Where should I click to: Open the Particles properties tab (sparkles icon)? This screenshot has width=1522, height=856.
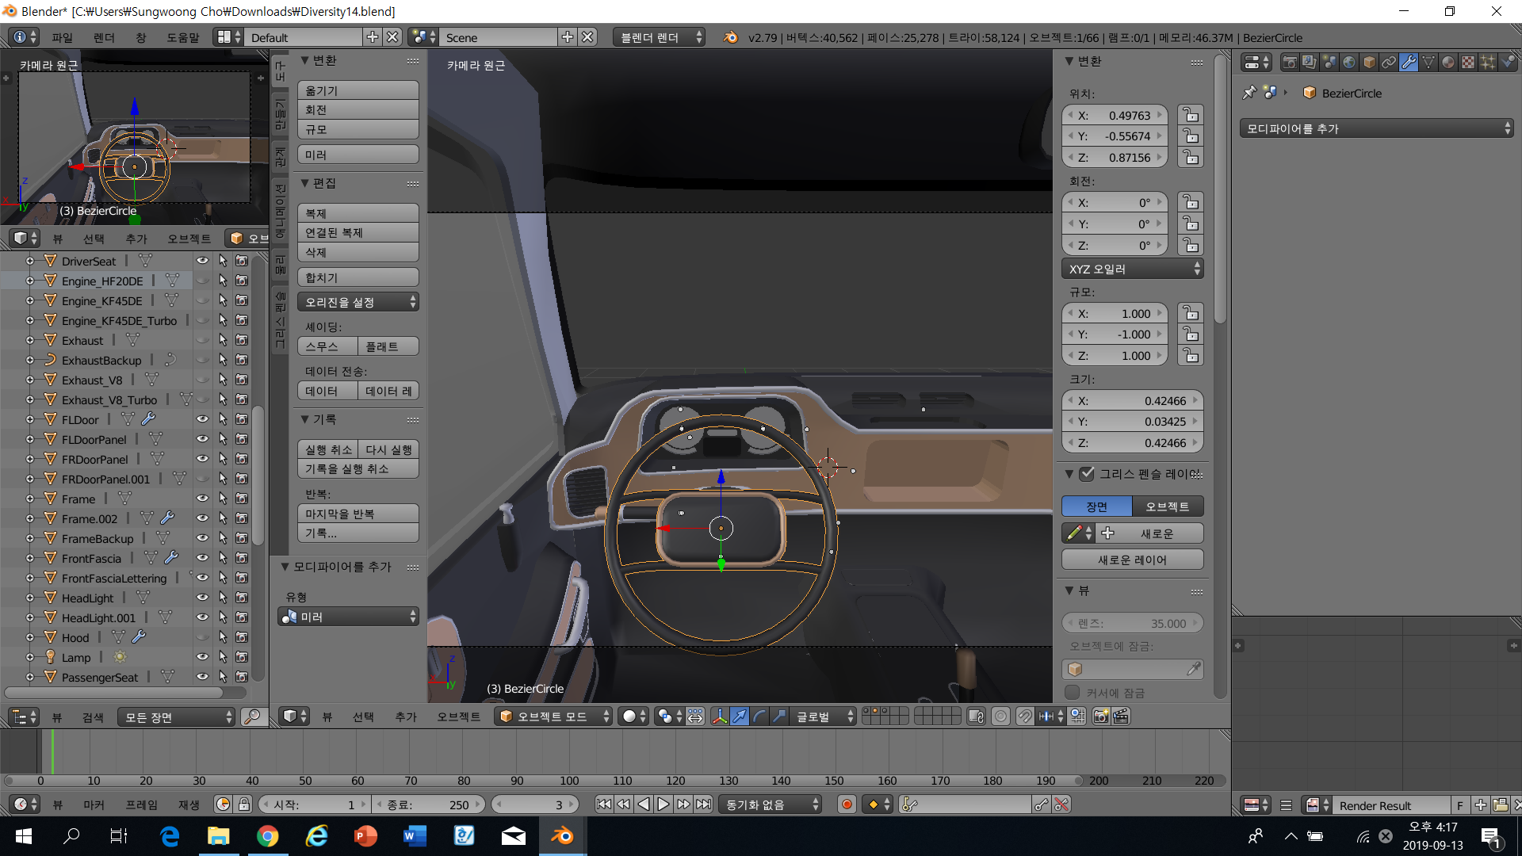(x=1488, y=62)
